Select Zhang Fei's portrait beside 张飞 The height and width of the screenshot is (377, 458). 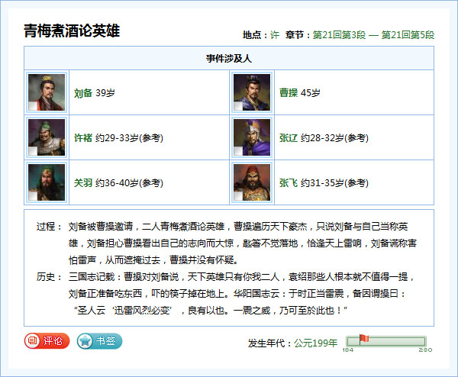(x=252, y=182)
